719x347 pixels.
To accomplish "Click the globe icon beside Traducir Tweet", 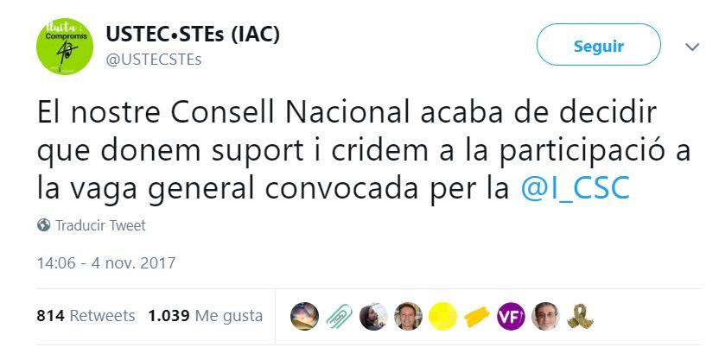I will [44, 225].
